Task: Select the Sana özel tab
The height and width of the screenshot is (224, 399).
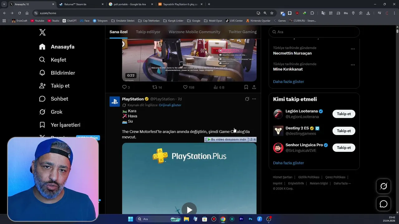Action: [118, 32]
